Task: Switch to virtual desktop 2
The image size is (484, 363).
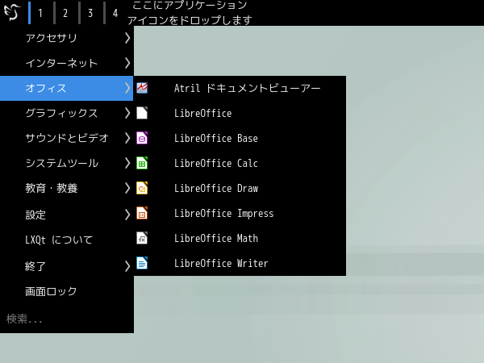Action: point(65,13)
